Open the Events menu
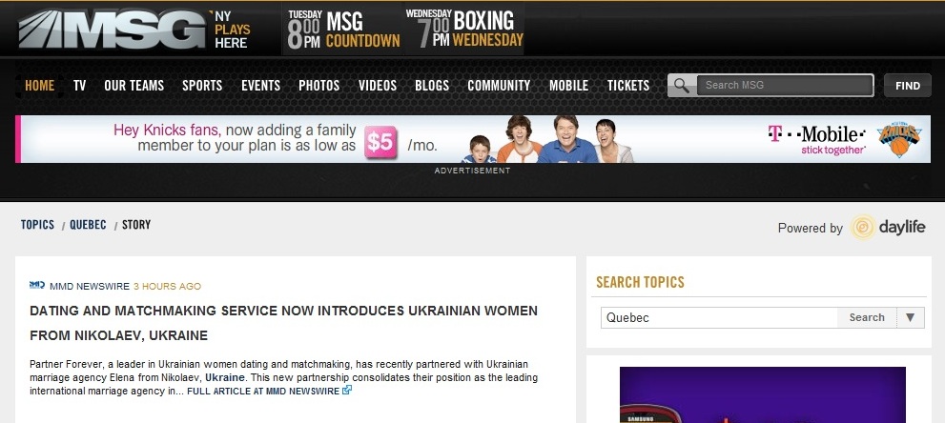 pos(261,86)
